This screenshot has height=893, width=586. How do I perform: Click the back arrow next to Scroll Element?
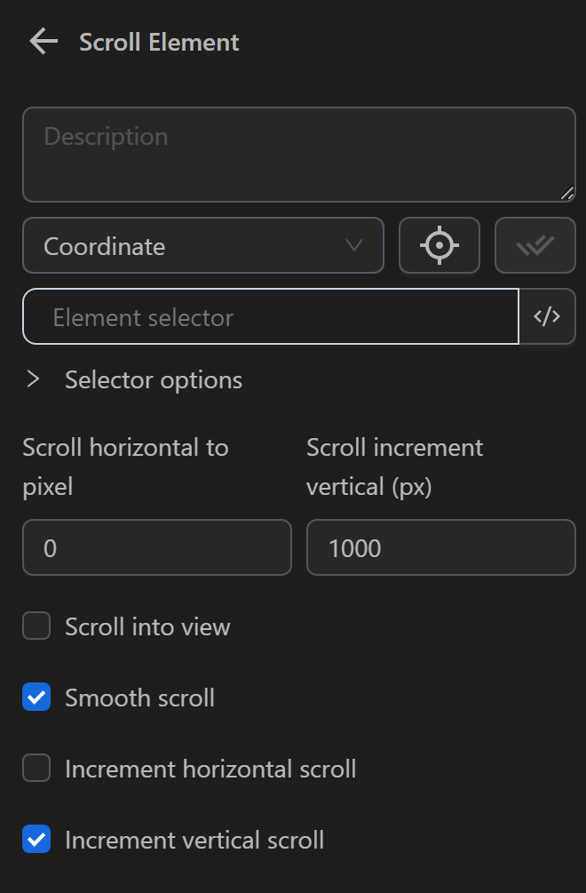pyautogui.click(x=42, y=41)
